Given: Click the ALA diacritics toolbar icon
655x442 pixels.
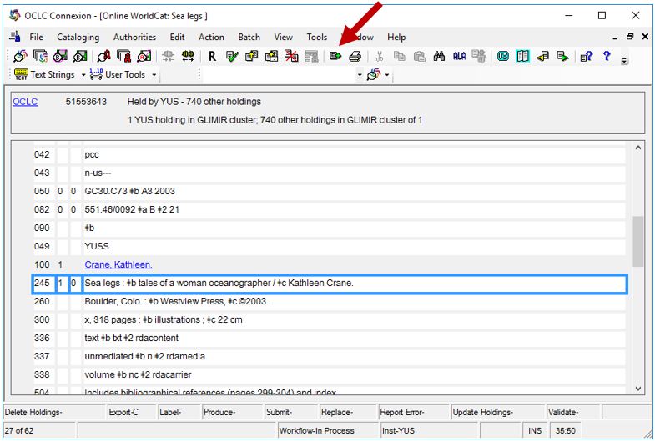Looking at the screenshot, I should coord(459,56).
